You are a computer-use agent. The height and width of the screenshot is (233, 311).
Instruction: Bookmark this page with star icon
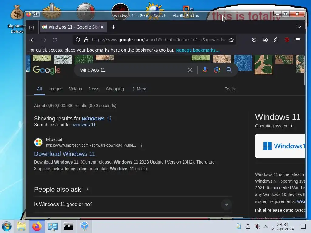click(231, 40)
